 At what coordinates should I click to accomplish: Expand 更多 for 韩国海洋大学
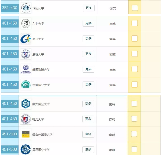pyautogui.click(x=88, y=69)
